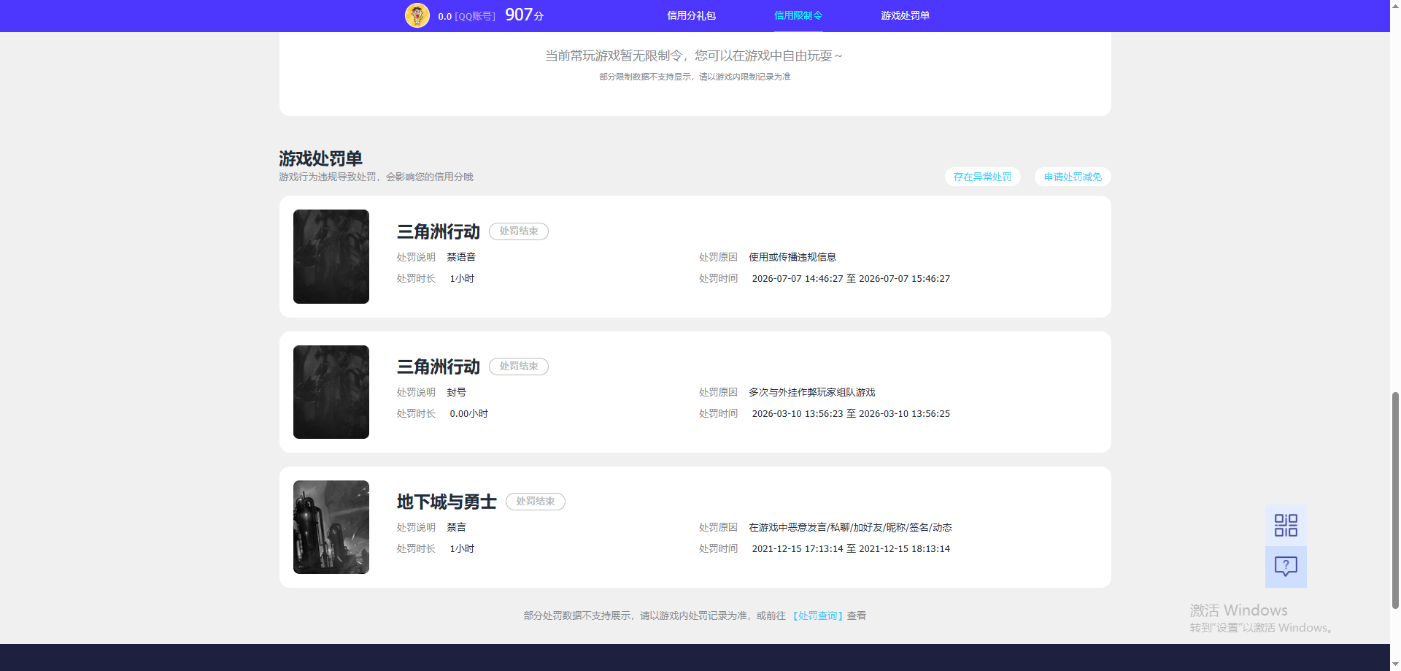
Task: Open the QR code floating icon
Action: (1286, 525)
